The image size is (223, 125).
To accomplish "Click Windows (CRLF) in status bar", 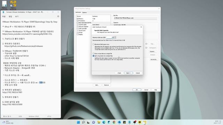I will [34, 116].
